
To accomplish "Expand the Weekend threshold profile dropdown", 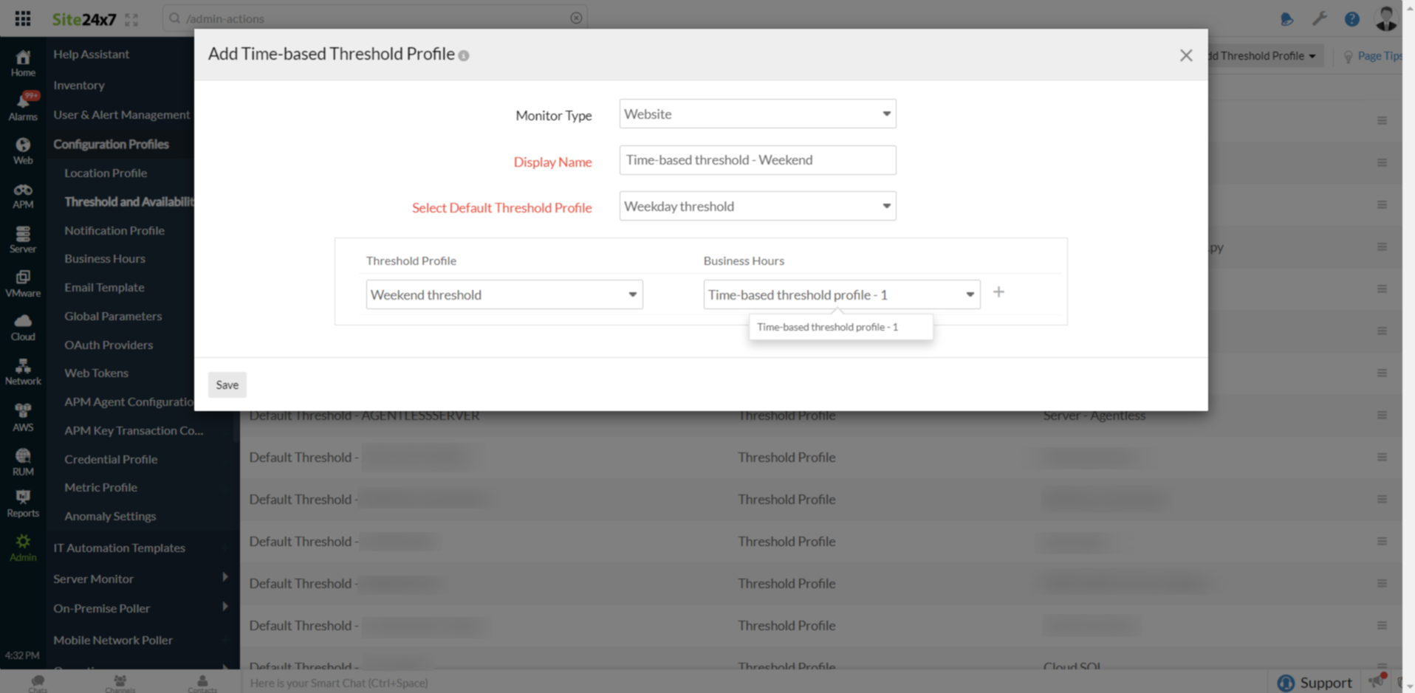I will tap(503, 294).
